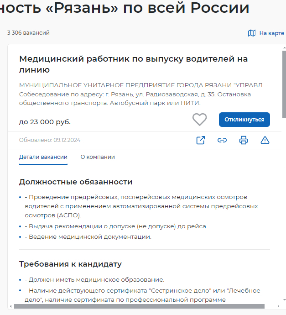Click the Должностные обязанности heading
The height and width of the screenshot is (315, 286).
coord(76,182)
